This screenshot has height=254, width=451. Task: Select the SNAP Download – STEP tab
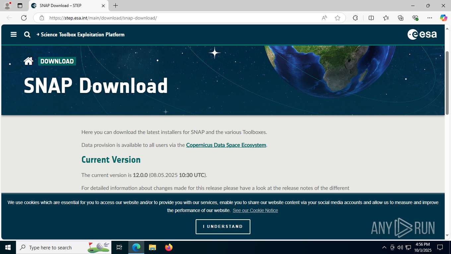click(68, 6)
